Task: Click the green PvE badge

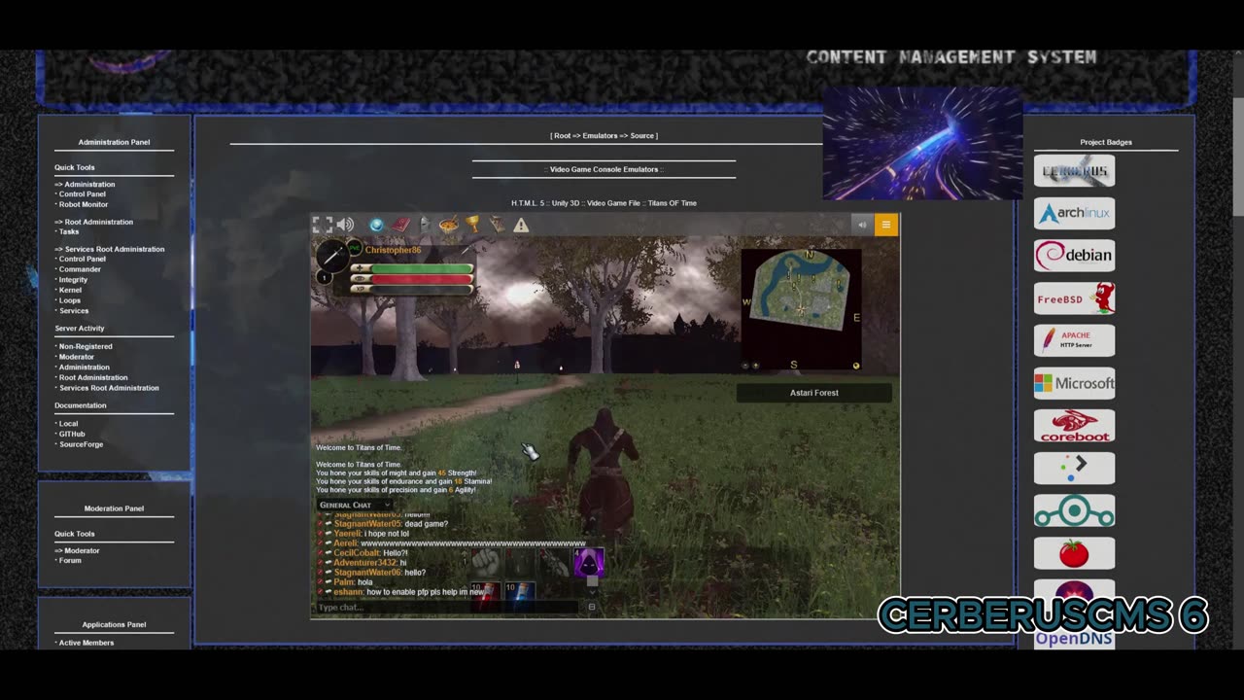Action: [x=355, y=248]
